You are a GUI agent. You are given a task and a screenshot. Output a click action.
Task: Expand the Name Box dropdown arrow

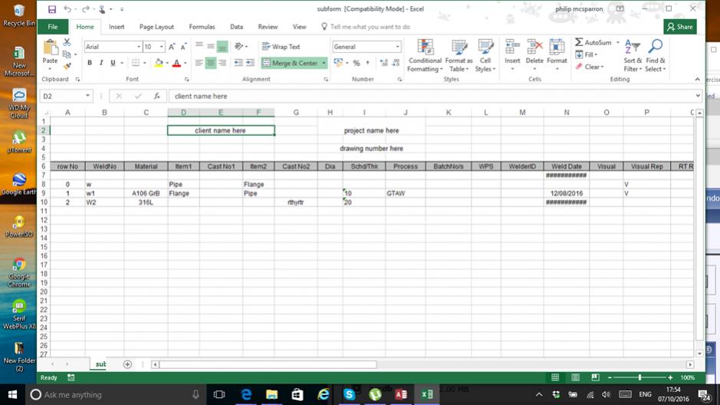click(87, 96)
